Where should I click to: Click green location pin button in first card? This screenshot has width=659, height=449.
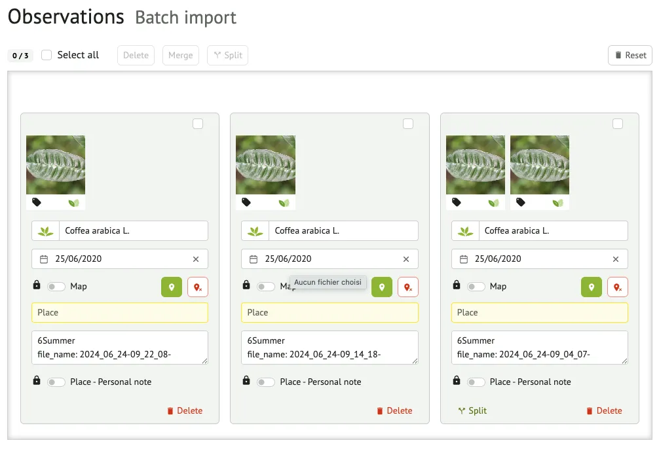click(172, 287)
